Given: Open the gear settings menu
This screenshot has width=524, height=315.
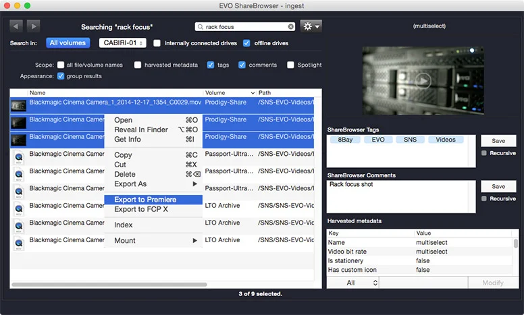Looking at the screenshot, I should click(311, 26).
